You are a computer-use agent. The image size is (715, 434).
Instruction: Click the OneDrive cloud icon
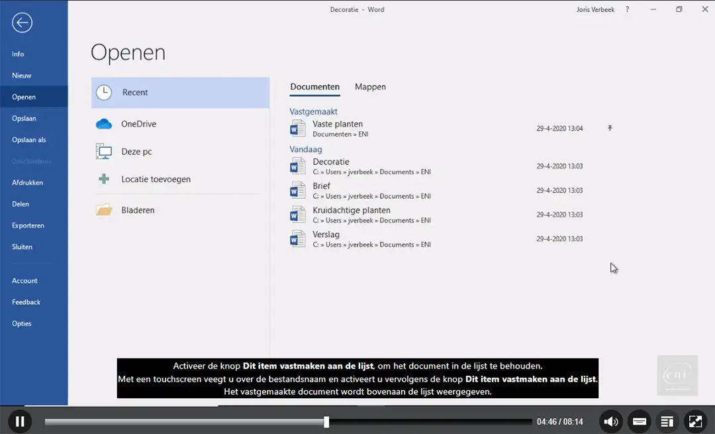coord(104,124)
